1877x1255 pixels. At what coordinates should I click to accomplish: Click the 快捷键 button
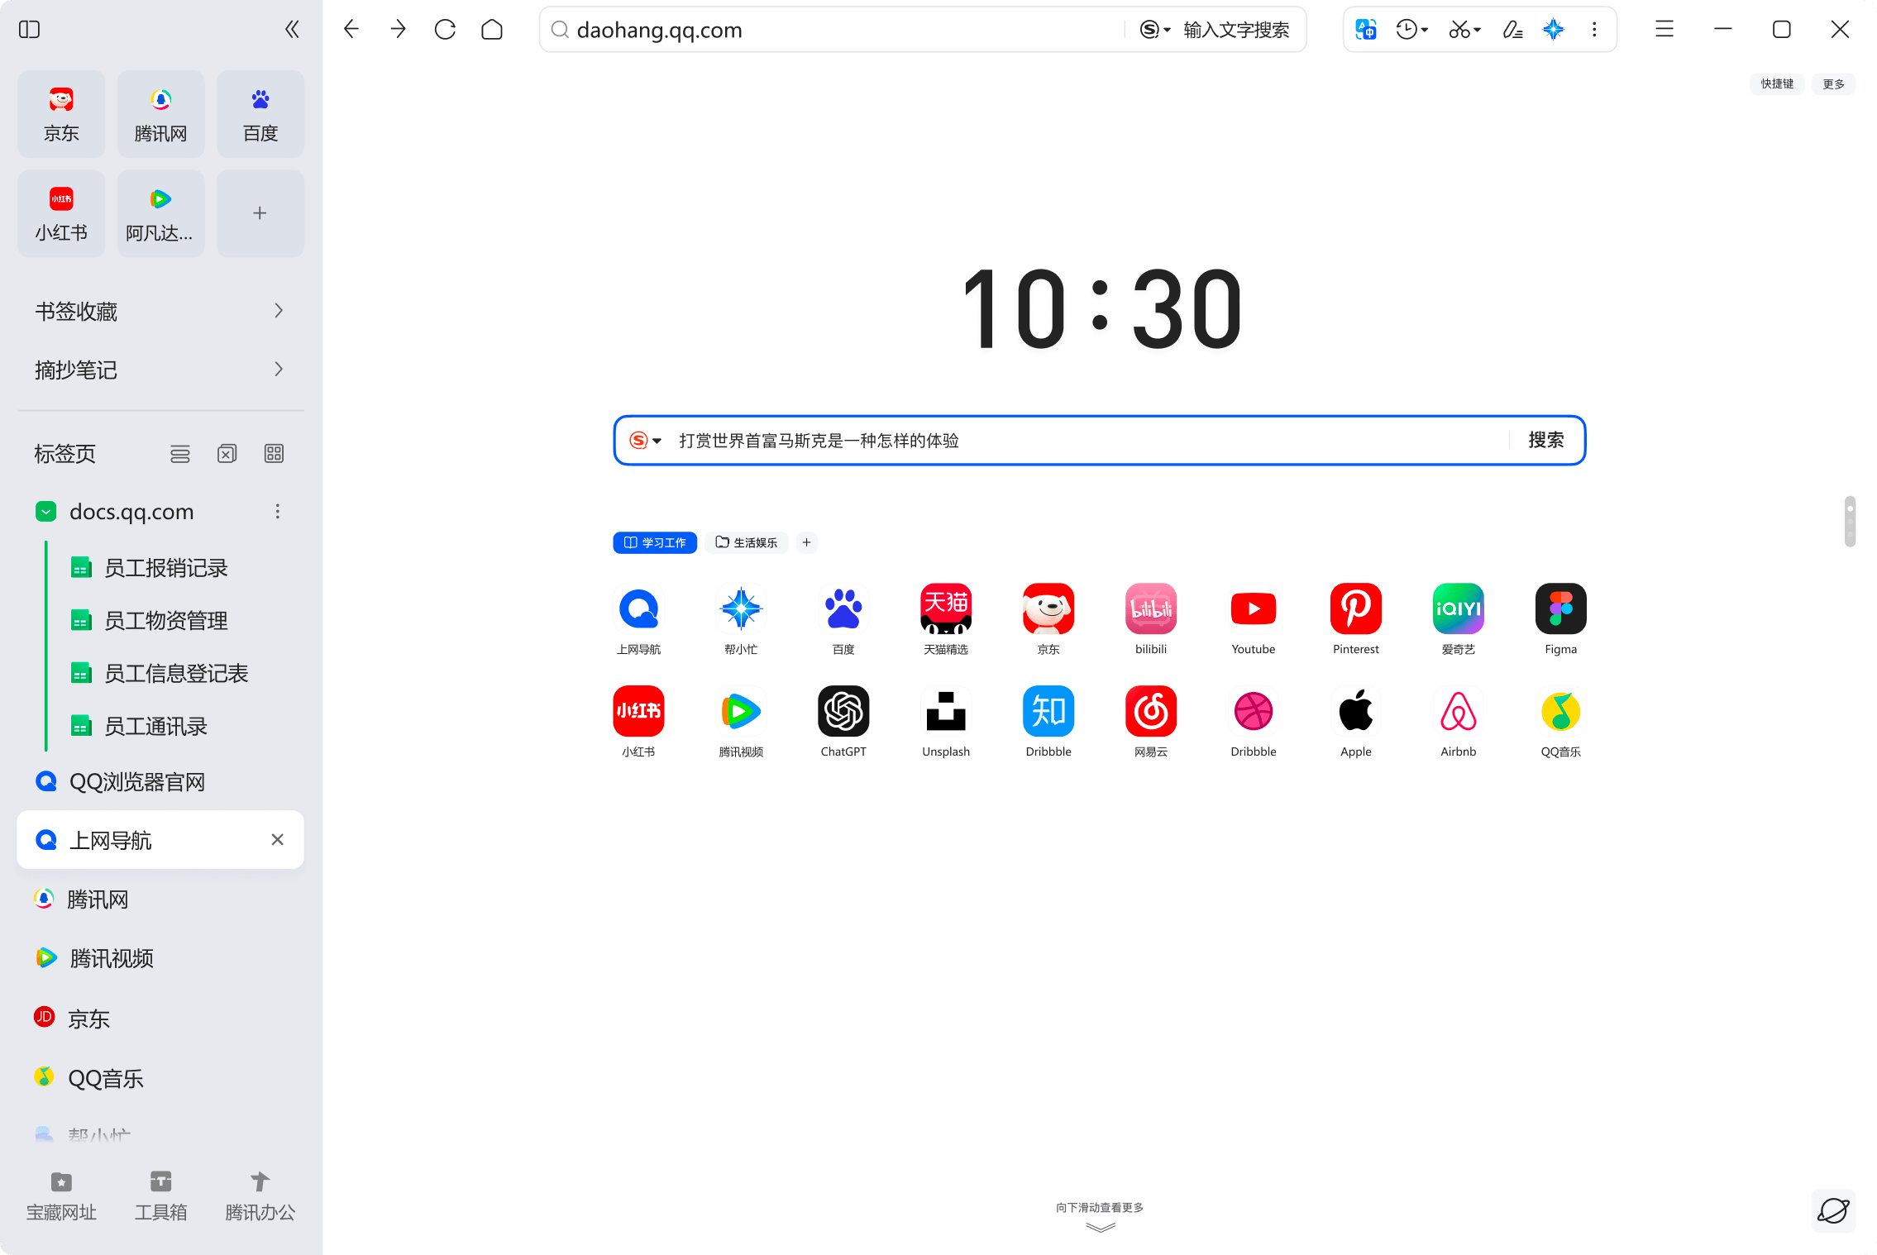[x=1777, y=84]
